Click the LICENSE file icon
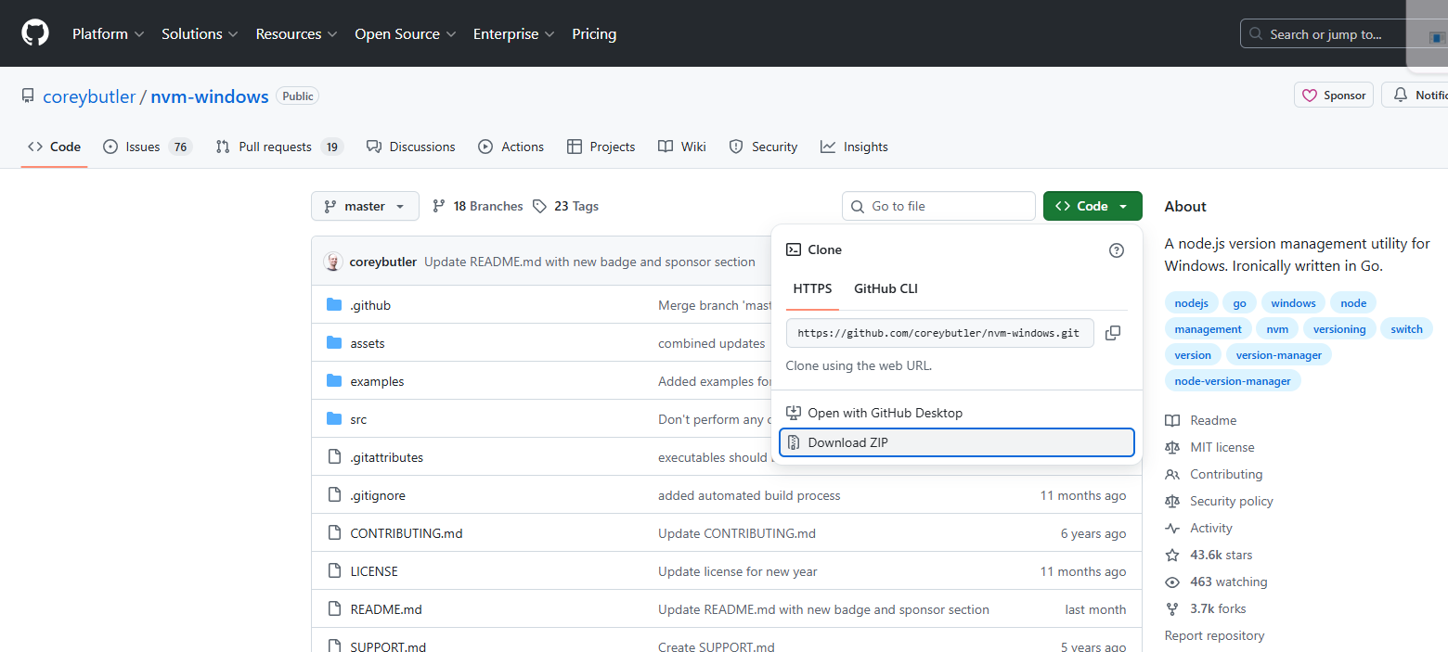 [335, 571]
